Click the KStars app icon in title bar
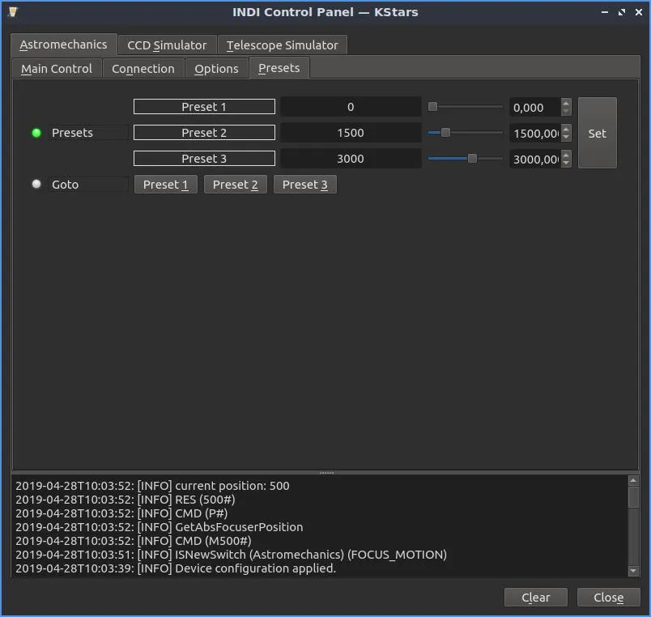This screenshot has width=651, height=617. [x=13, y=12]
